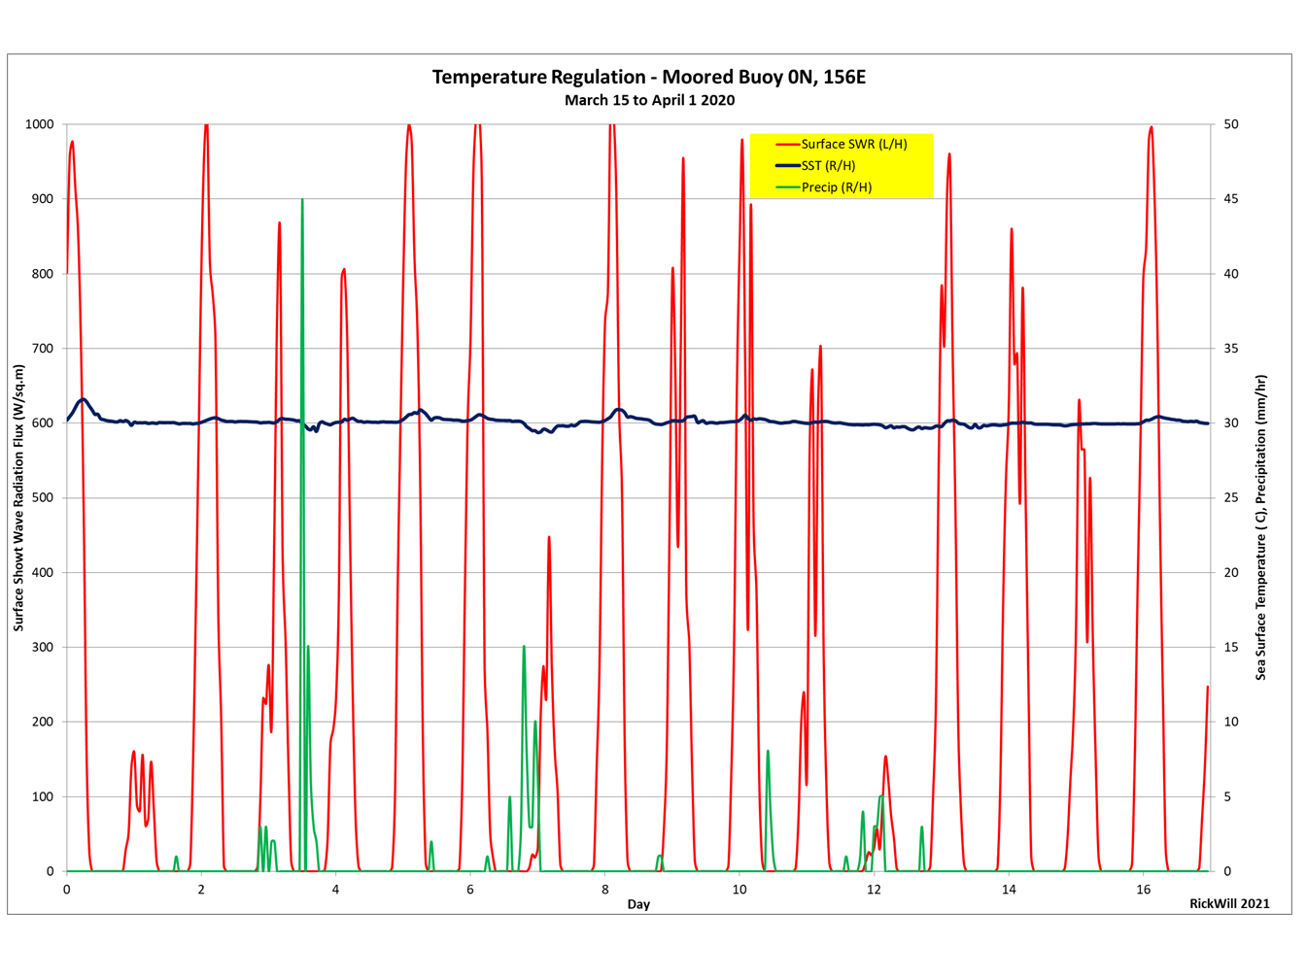This screenshot has height=979, width=1306.
Task: Select the right axis title Sea Surface Temperature
Action: (x=1260, y=527)
